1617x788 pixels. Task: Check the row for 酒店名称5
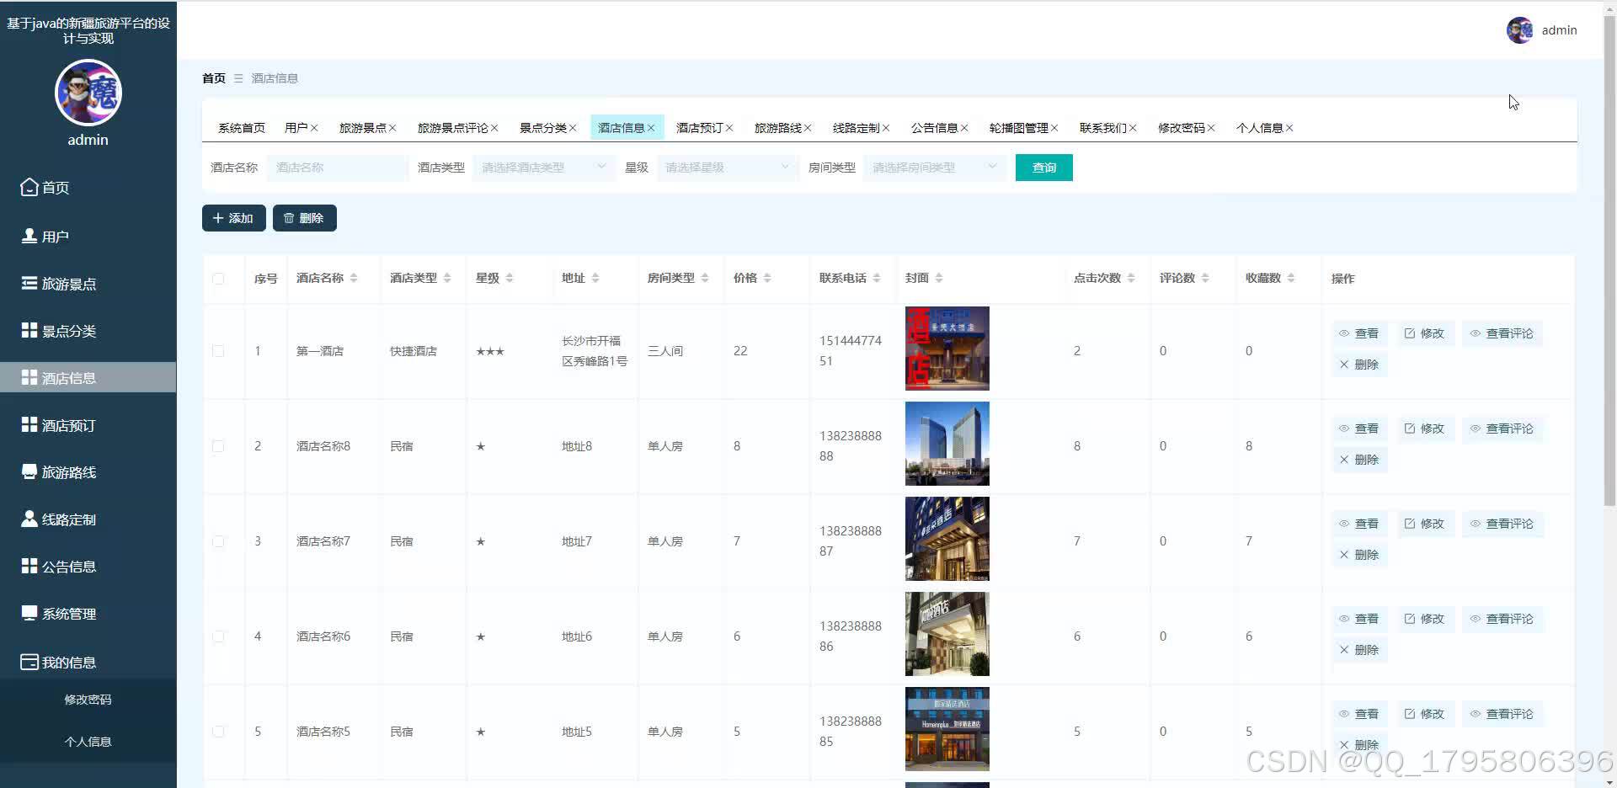pos(218,732)
